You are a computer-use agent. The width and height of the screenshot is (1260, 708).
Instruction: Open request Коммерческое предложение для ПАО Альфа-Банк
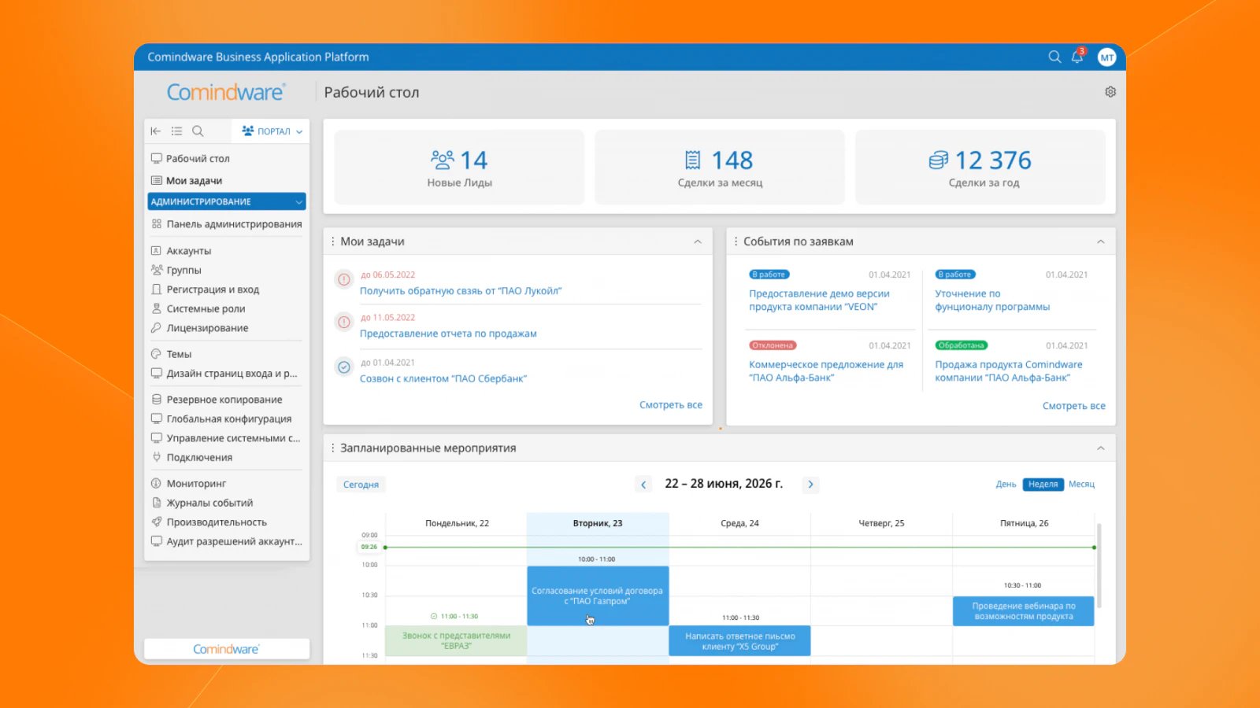[826, 371]
